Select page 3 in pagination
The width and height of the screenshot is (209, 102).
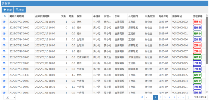pos(165,97)
